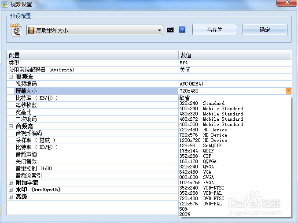The width and height of the screenshot is (298, 223).
Task: Select 720x480 DVD-NTSC size
Action: (235, 198)
